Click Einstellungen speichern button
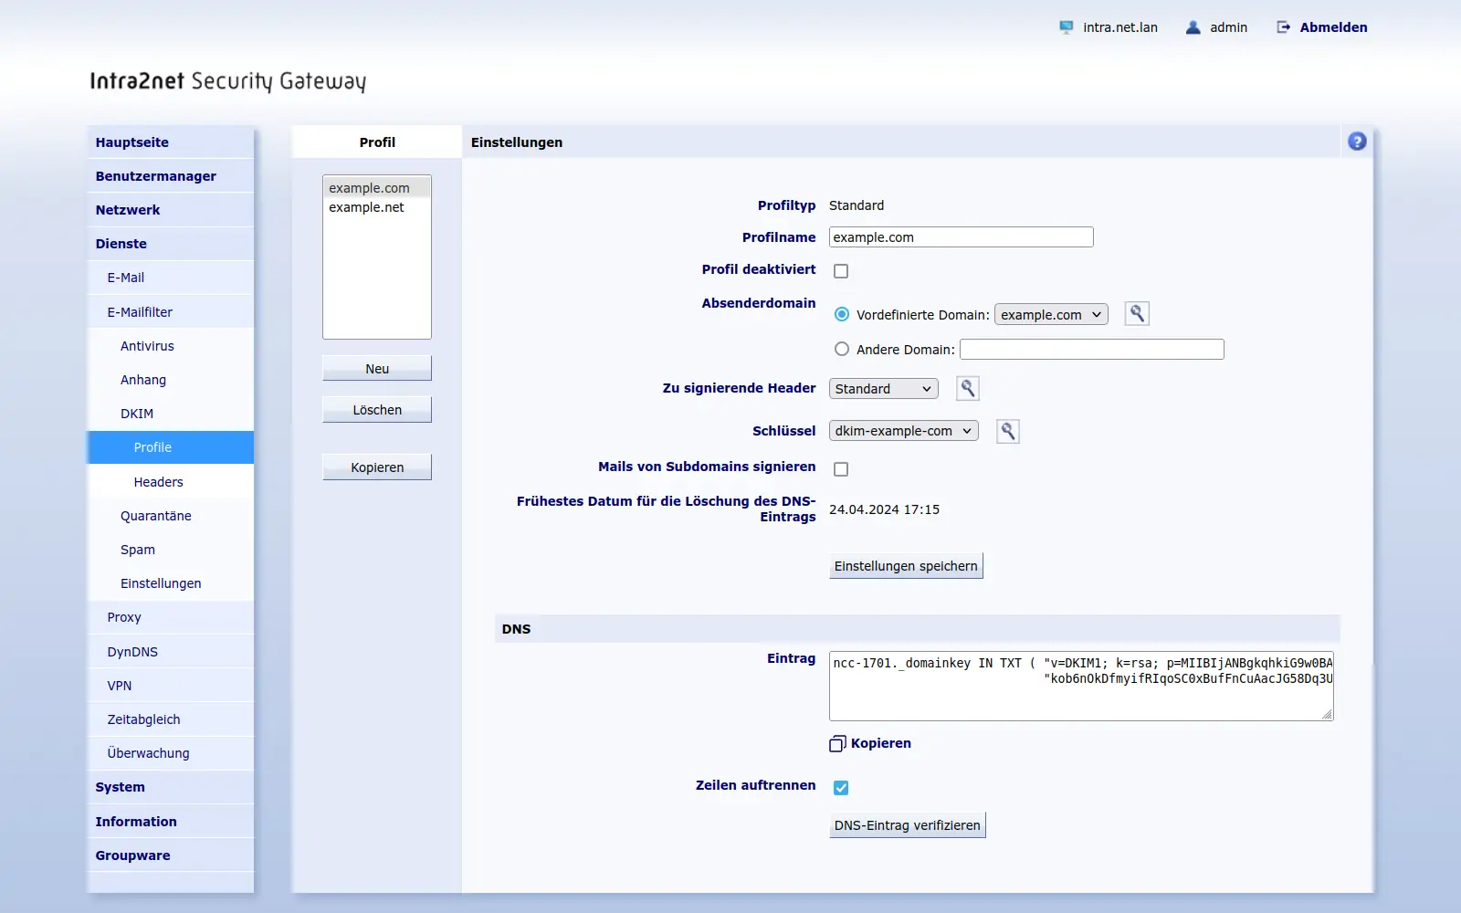This screenshot has height=913, width=1461. (906, 566)
